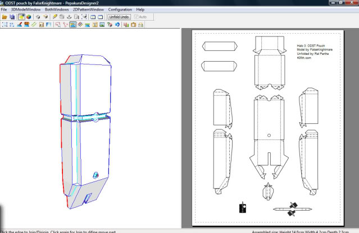
Task: Click the Unfold Undo button
Action: click(x=119, y=17)
